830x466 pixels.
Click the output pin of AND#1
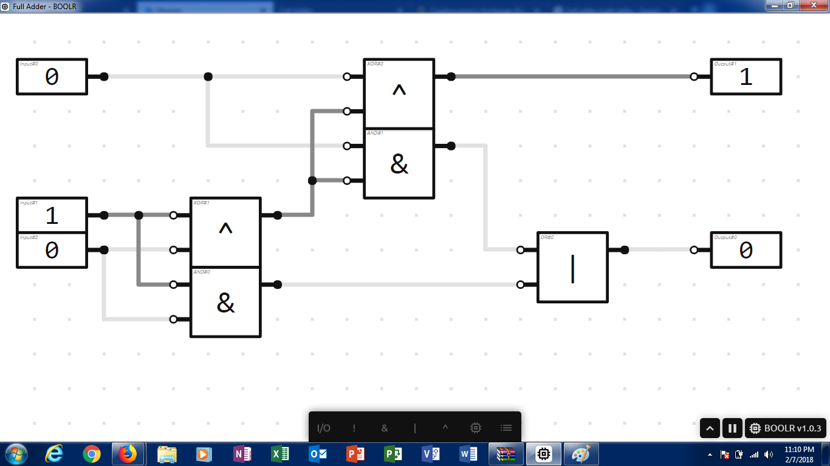pos(451,146)
